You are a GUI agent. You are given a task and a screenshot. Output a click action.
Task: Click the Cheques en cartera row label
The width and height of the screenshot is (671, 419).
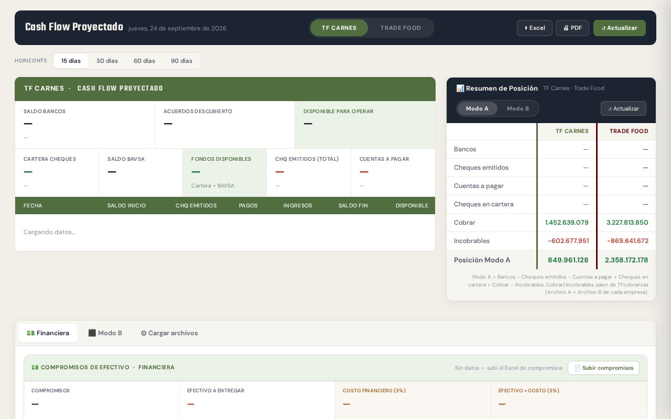tap(484, 204)
